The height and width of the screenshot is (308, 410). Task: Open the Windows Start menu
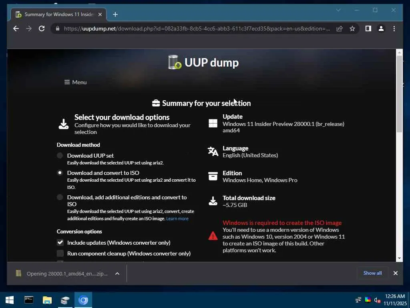10,300
